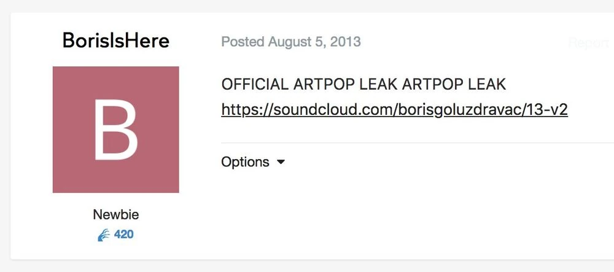Click the OFFICIAL ARTPOP LEAK post text
614x272 pixels.
point(363,84)
